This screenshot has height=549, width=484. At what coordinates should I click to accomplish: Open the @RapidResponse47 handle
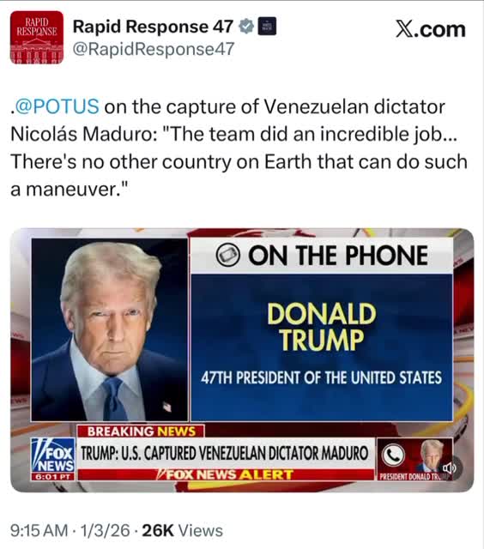[x=154, y=48]
